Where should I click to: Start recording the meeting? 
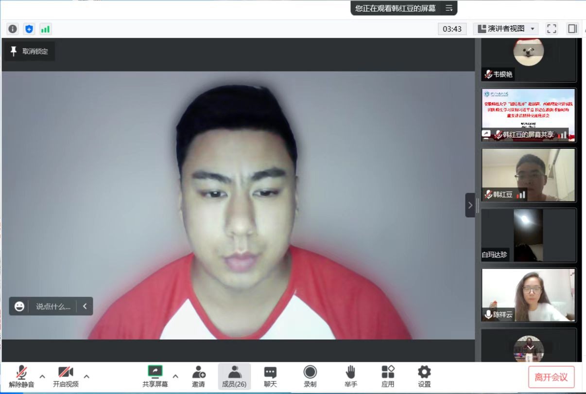[x=310, y=376]
